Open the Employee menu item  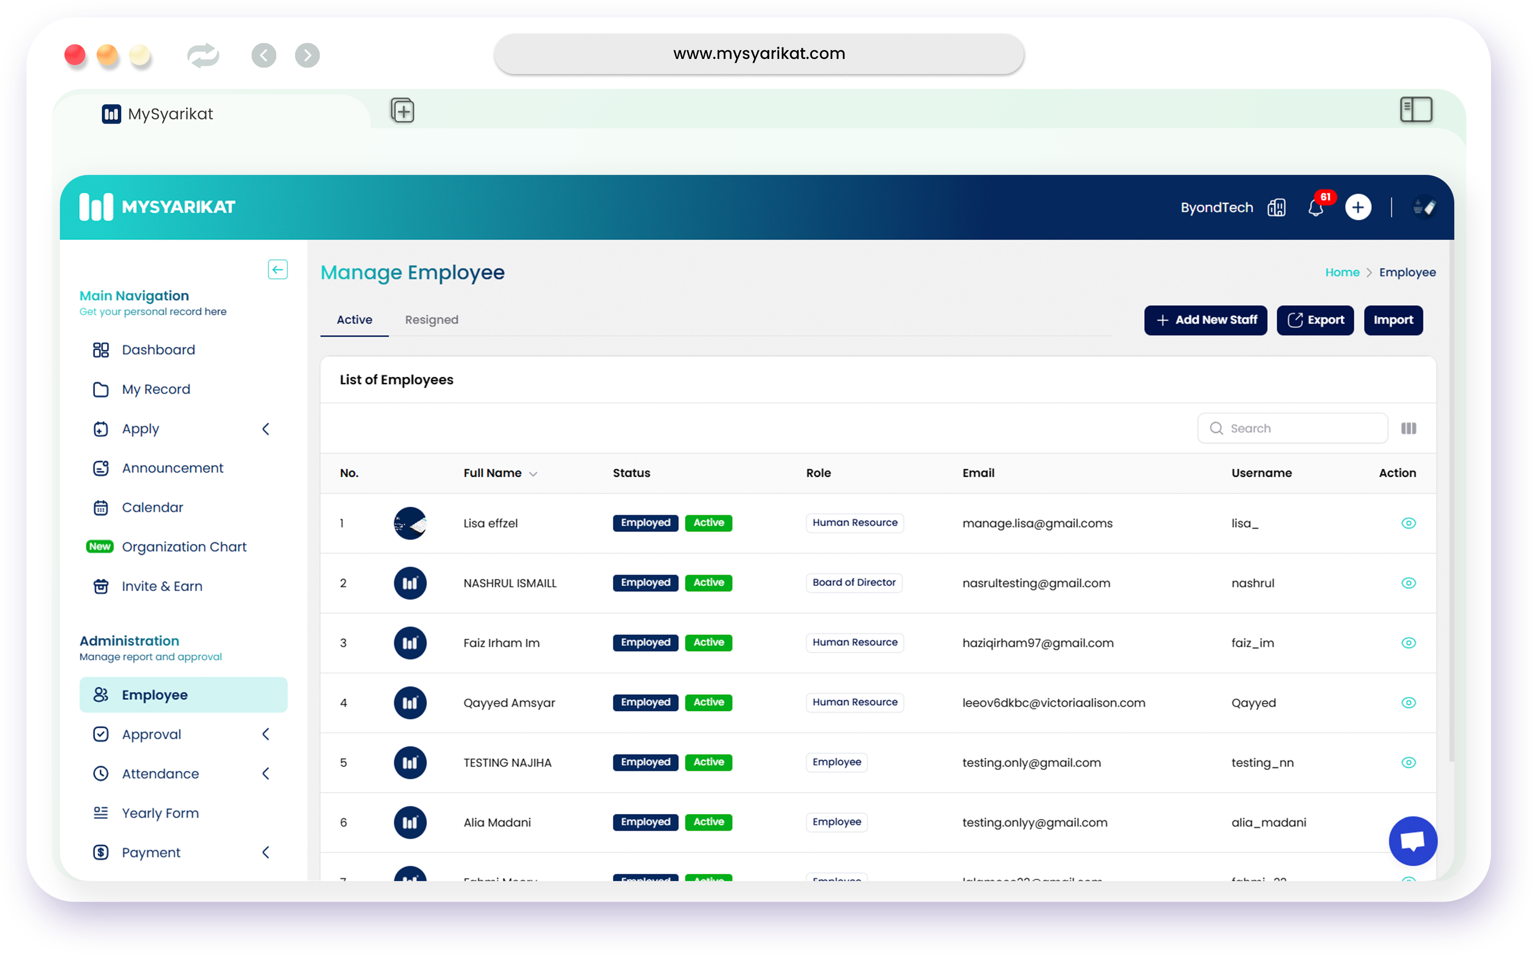[x=183, y=695]
